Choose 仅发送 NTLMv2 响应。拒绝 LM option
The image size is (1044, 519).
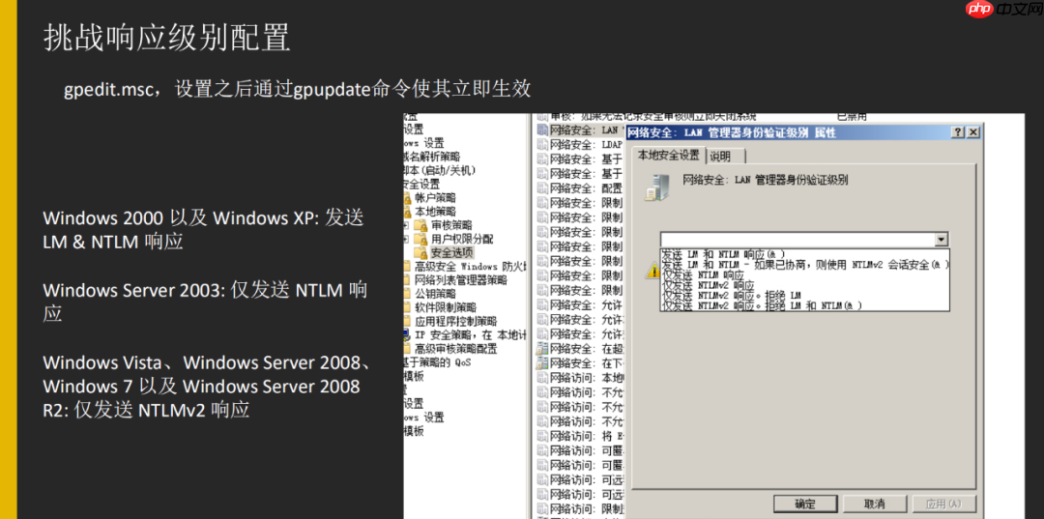pos(731,295)
